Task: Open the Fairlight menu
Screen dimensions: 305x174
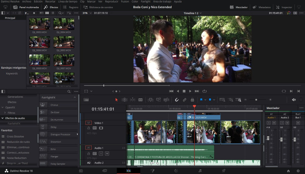Action: click(x=146, y=1)
